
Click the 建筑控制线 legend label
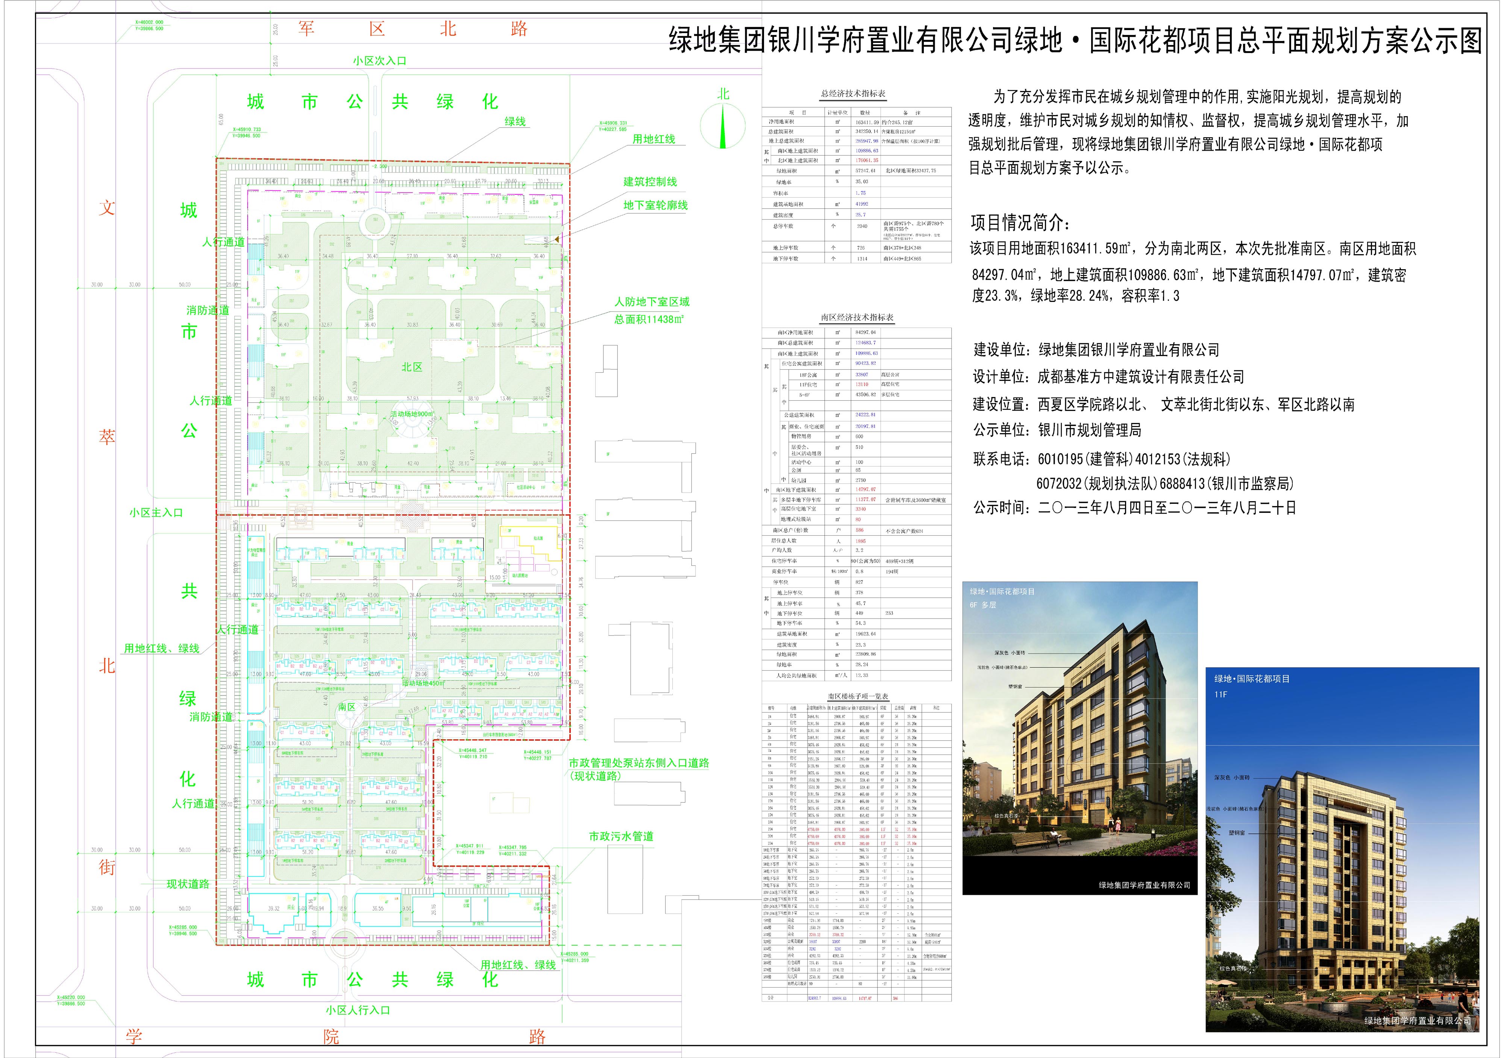[650, 182]
